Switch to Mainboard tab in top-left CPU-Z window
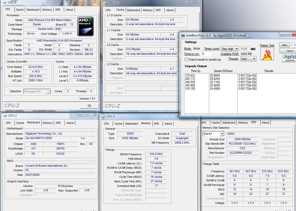 point(33,10)
